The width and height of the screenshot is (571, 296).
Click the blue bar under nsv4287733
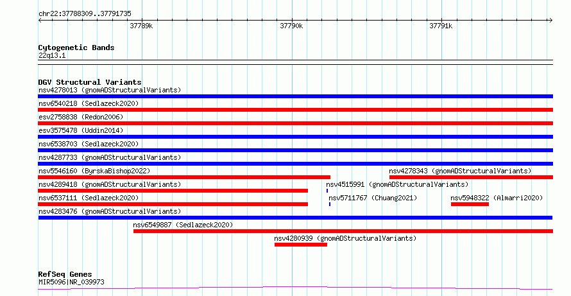[295, 164]
